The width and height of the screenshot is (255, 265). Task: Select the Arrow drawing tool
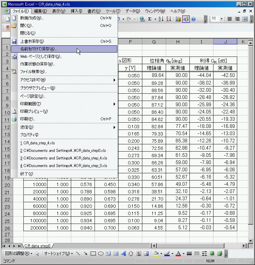click(86, 253)
